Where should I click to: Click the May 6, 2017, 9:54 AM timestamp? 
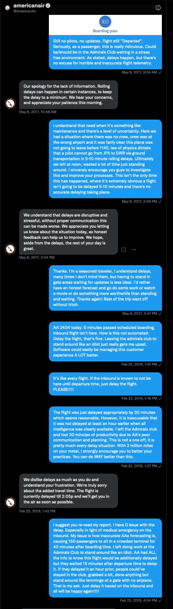point(139,72)
